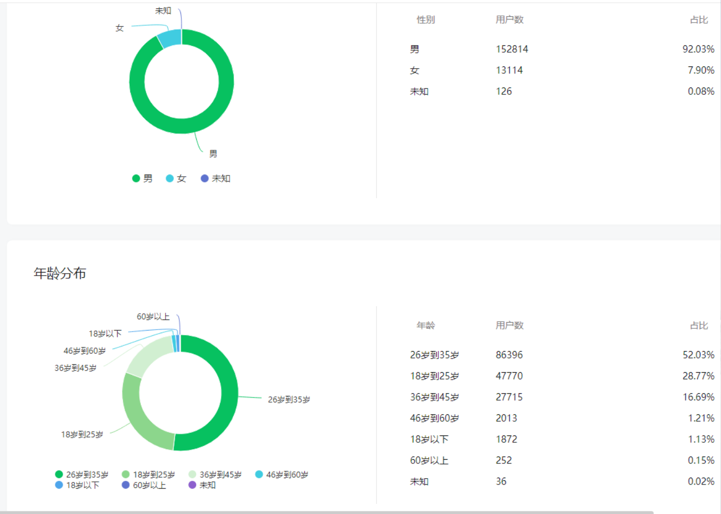Screen dimensions: 721x514
Task: Click the 未知 row label in age table
Action: click(419, 481)
